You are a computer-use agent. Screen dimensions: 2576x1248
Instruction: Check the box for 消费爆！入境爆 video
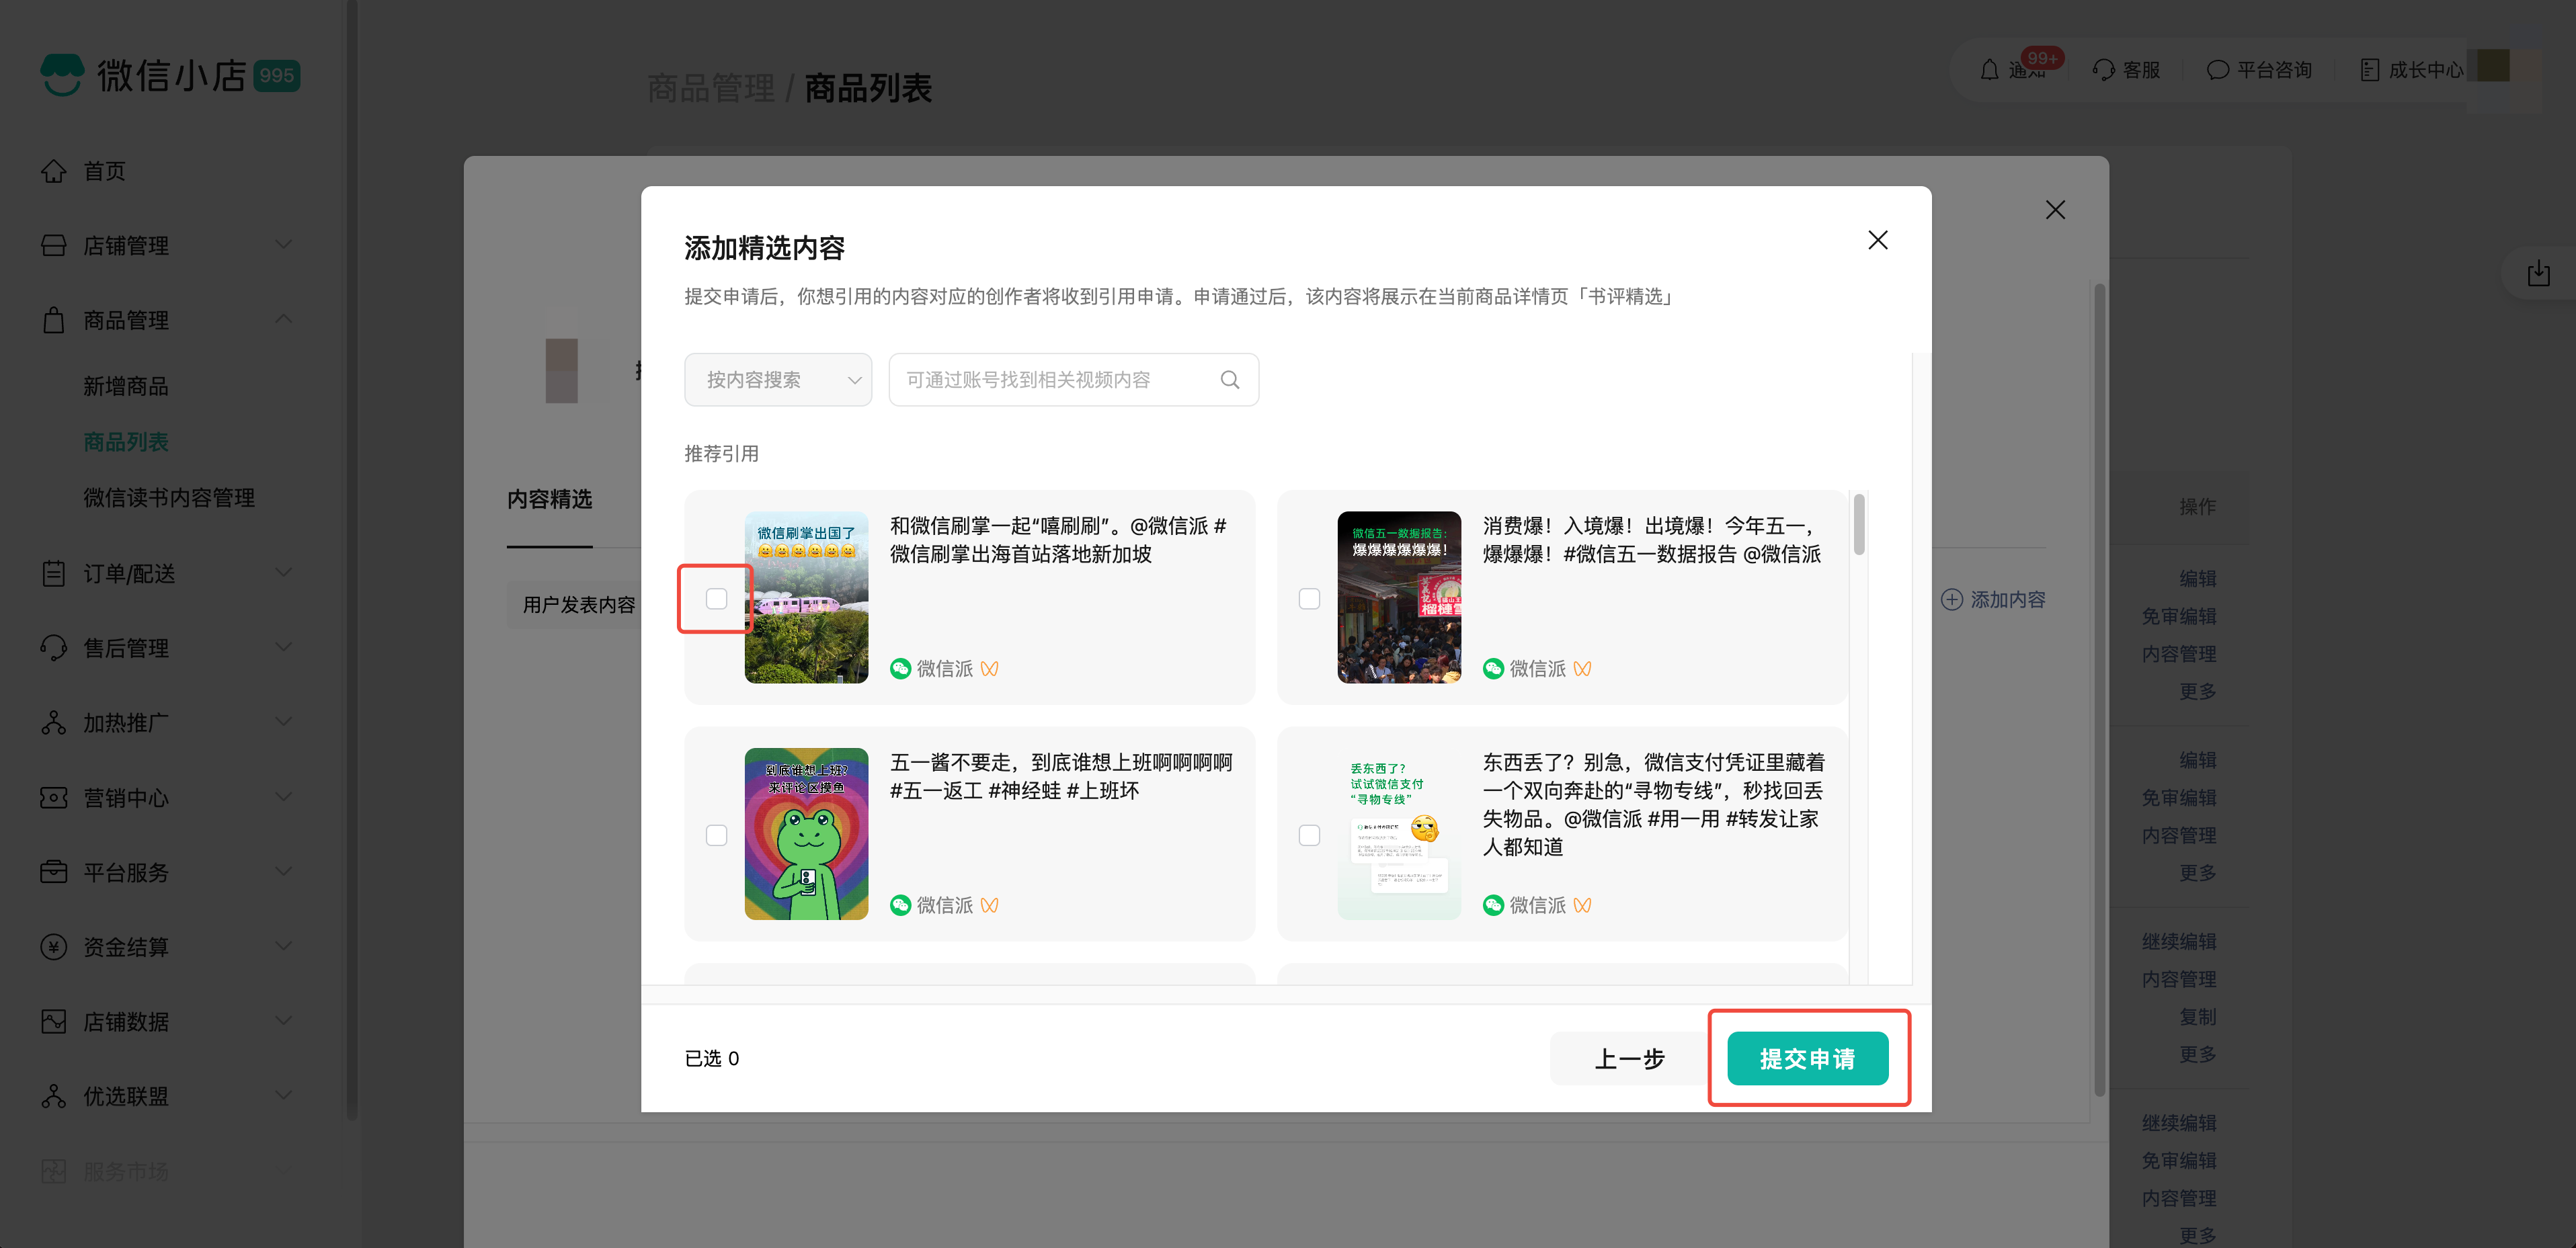pos(1310,598)
